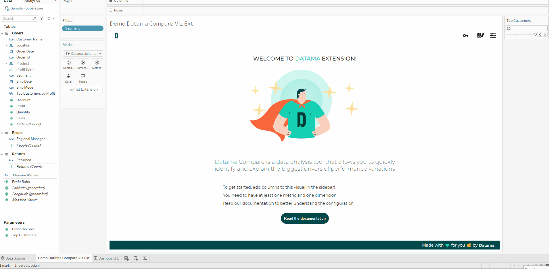Image resolution: width=549 pixels, height=269 pixels.
Task: Open the Datama library chart icon
Action: coord(480,35)
